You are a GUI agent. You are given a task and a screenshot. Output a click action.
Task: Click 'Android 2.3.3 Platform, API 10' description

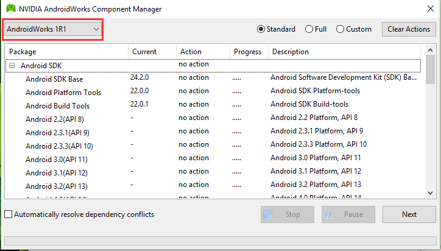click(319, 144)
